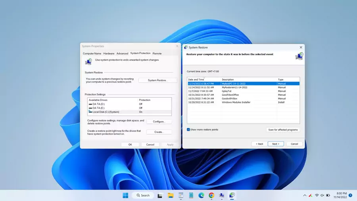Click the taskbar Search box
This screenshot has width=357, height=201.
tap(143, 195)
